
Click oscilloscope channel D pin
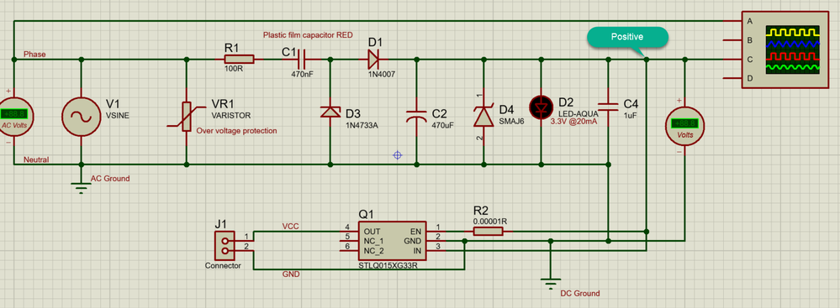[732, 79]
